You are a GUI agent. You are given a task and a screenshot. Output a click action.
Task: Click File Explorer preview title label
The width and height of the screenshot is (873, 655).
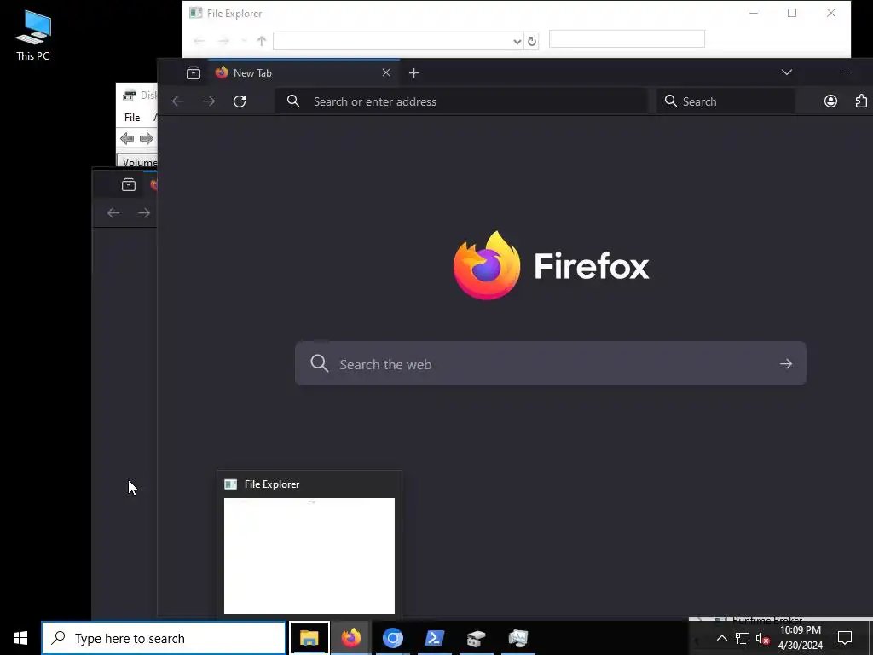coord(272,484)
